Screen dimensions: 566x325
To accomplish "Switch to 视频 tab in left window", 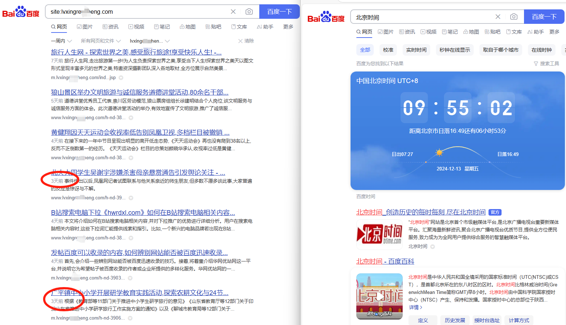I will tap(136, 27).
